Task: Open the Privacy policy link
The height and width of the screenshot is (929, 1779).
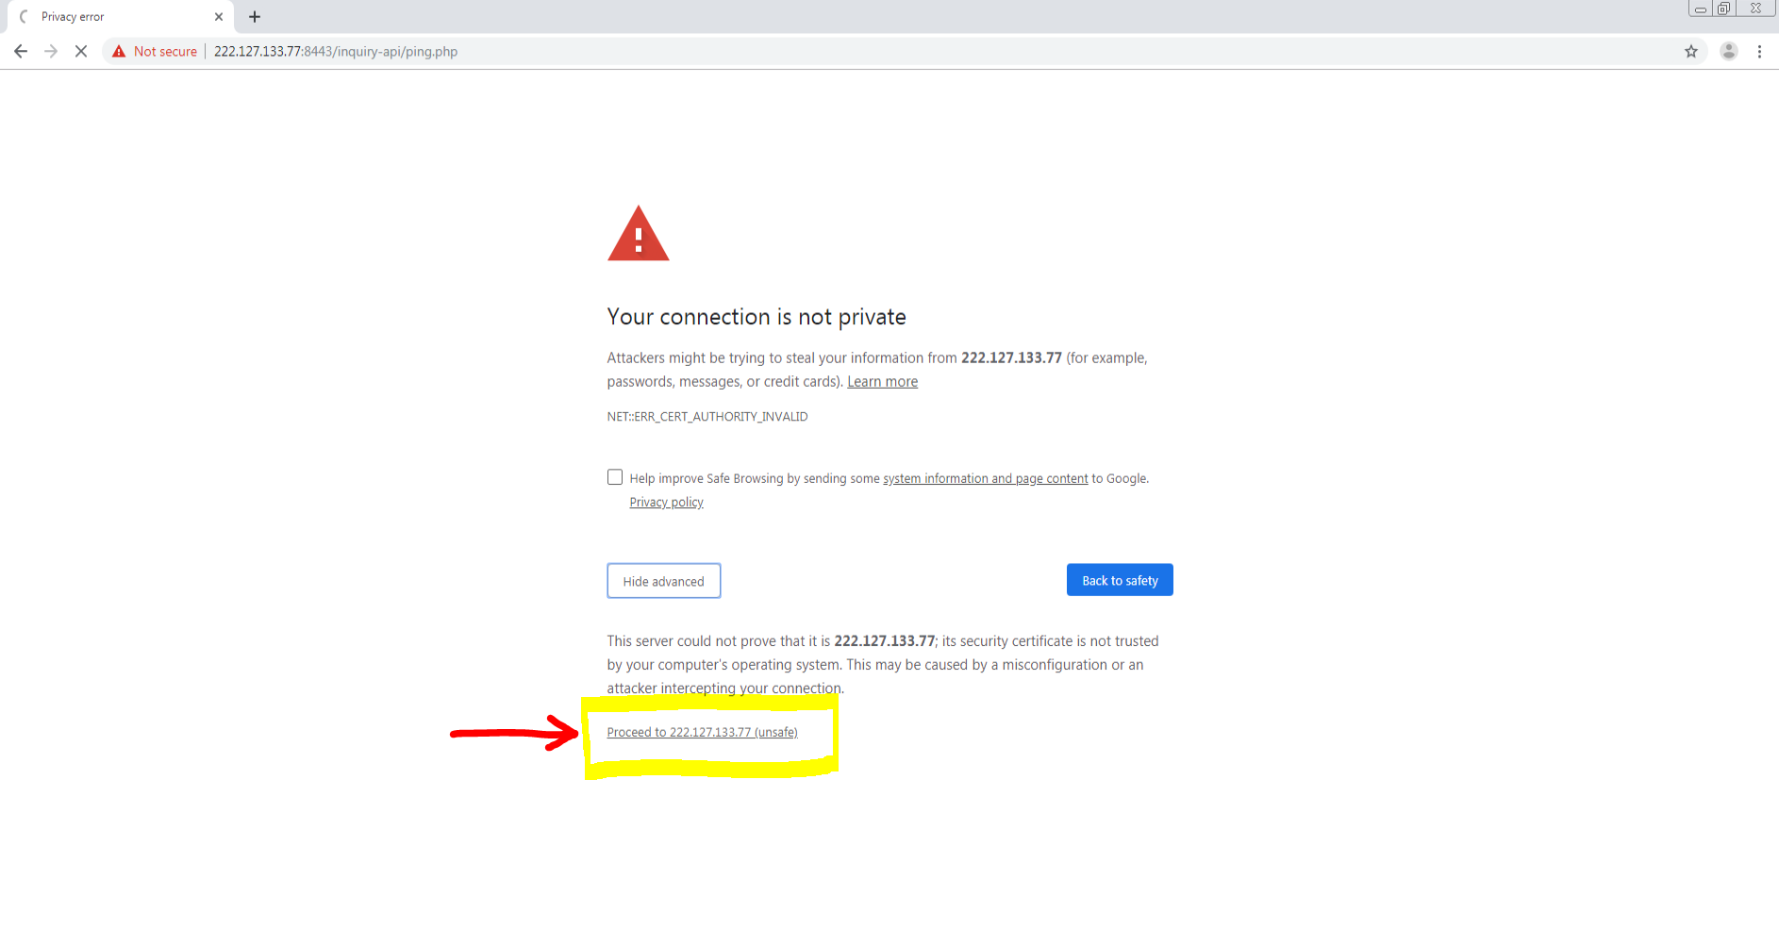Action: click(666, 503)
